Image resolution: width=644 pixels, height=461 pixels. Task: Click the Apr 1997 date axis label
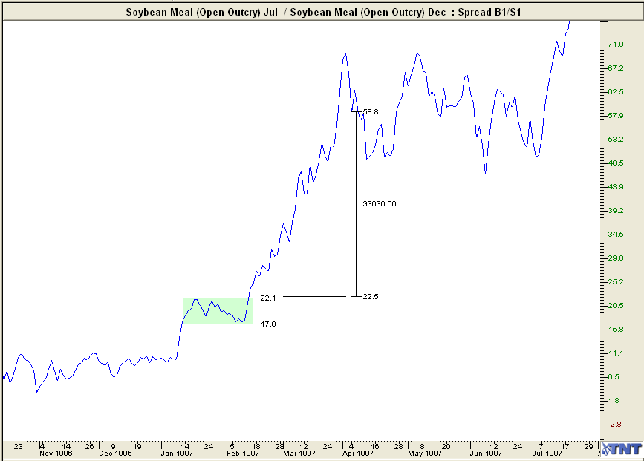coord(358,454)
